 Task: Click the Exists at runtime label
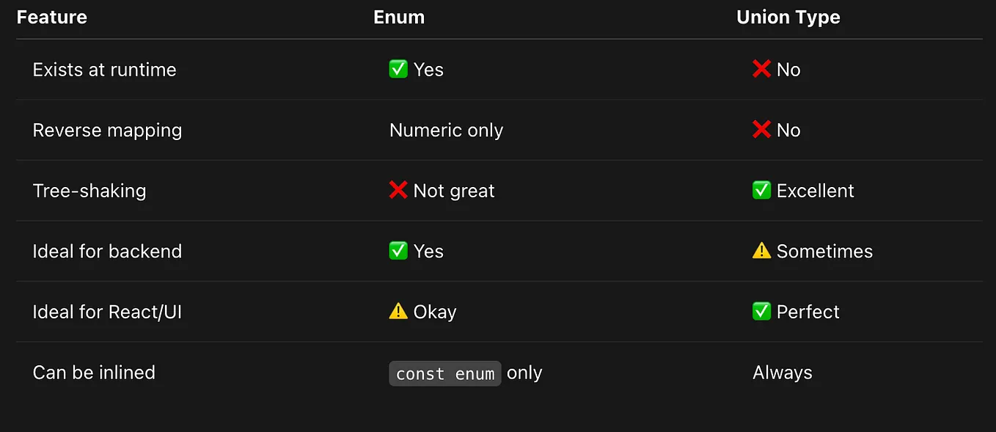(105, 70)
